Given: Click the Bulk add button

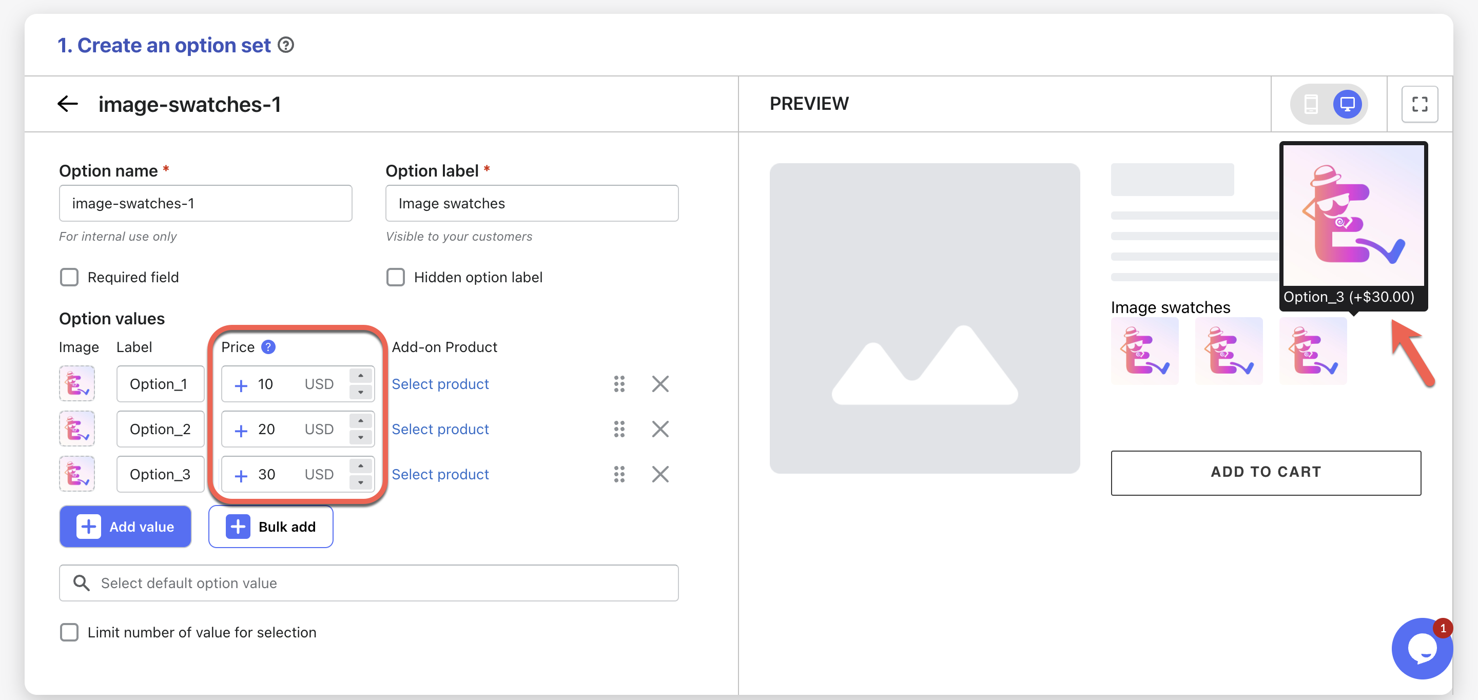Looking at the screenshot, I should coord(271,527).
